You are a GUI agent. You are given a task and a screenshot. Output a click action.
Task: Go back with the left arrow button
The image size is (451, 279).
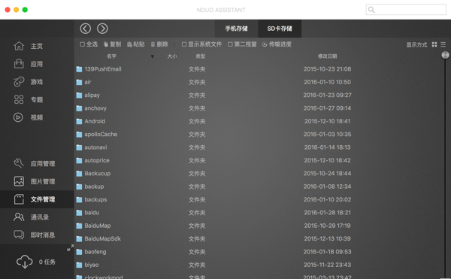tap(86, 29)
